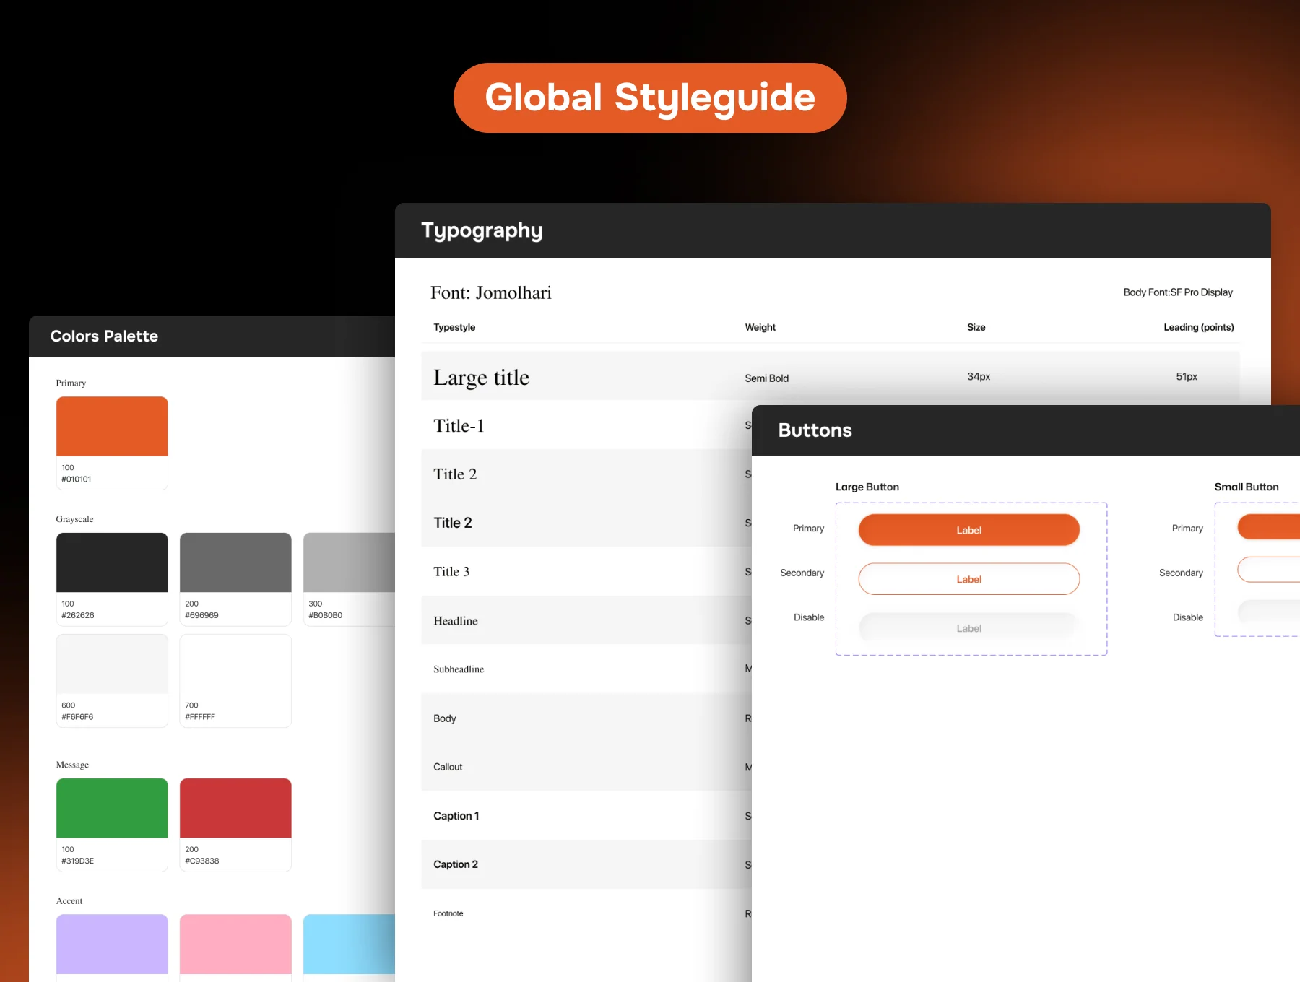Click the 'Font: Jomolhari' text
Viewport: 1300px width, 982px height.
(x=491, y=292)
